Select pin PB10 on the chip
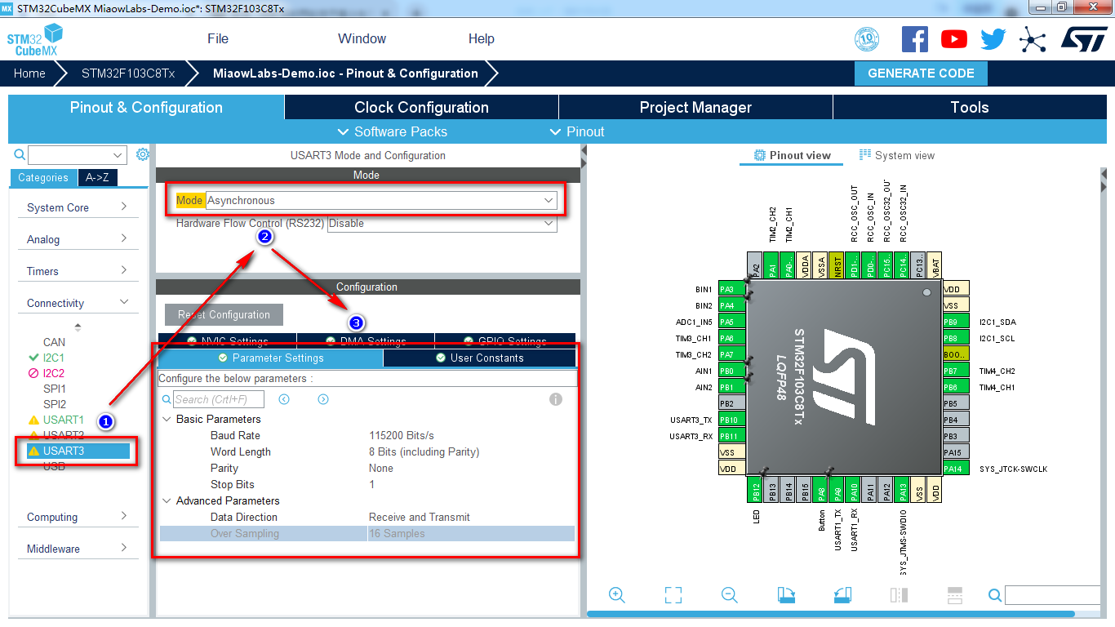 [732, 420]
